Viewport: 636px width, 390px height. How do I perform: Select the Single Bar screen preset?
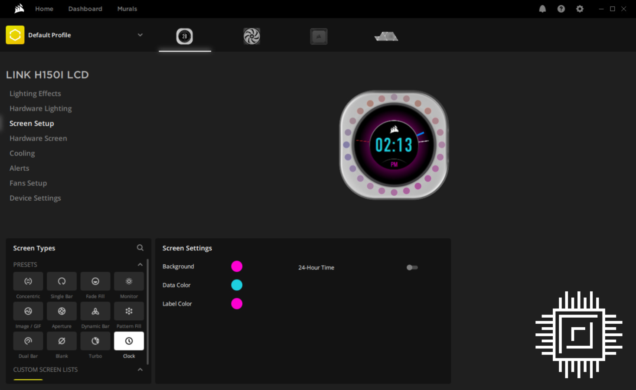(x=62, y=282)
